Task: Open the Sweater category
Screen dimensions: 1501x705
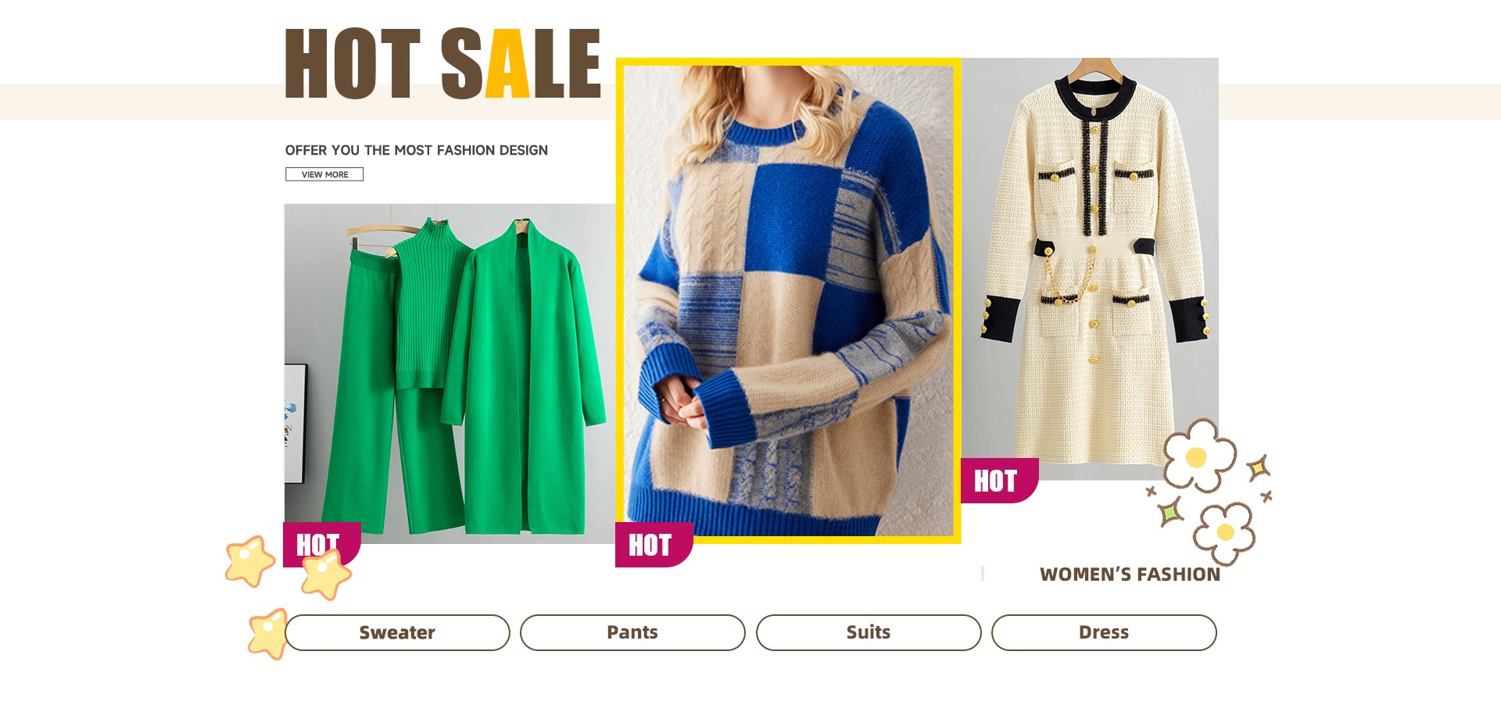Action: click(x=397, y=632)
